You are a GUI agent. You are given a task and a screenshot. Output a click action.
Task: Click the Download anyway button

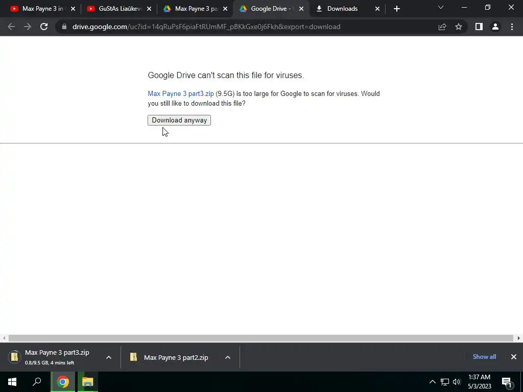click(x=179, y=120)
